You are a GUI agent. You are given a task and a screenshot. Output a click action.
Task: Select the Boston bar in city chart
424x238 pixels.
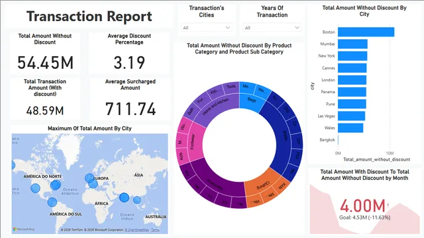click(x=366, y=32)
